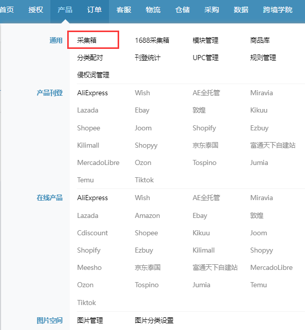
Task: Switch to 跨境学院 in the top bar
Action: (278, 10)
